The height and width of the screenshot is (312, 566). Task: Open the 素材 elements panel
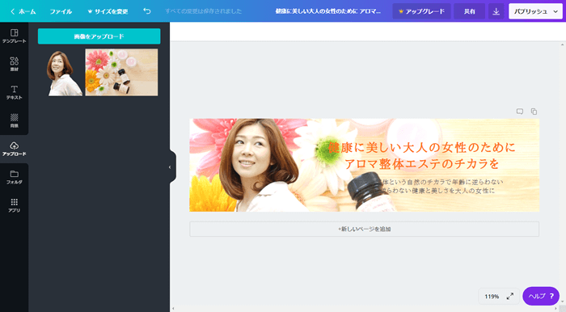[x=14, y=64]
